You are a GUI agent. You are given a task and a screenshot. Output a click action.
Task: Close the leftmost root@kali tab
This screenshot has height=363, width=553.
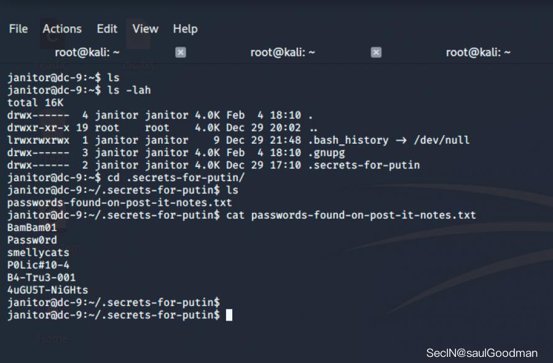[181, 52]
